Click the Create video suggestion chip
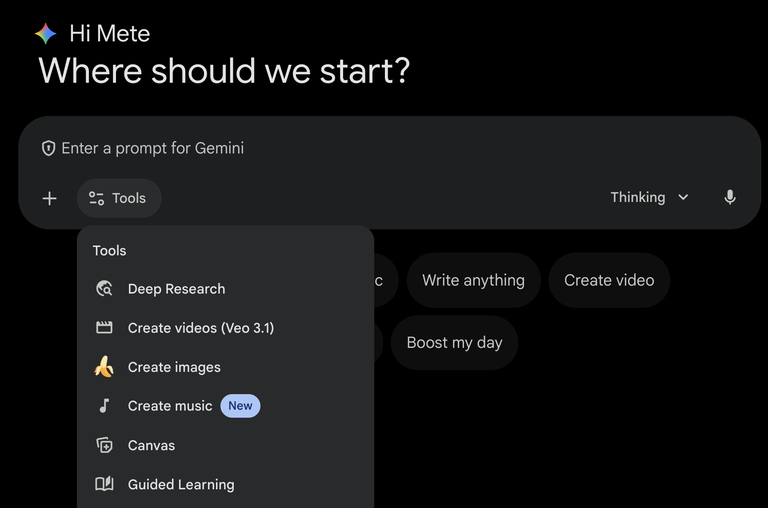Image resolution: width=768 pixels, height=508 pixels. (609, 280)
